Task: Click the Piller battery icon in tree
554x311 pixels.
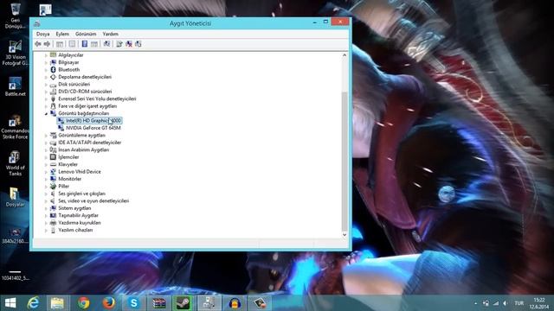Action: [53, 187]
